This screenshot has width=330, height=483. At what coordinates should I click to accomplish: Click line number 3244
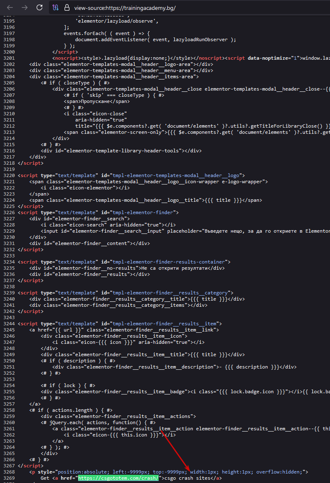[9, 324]
